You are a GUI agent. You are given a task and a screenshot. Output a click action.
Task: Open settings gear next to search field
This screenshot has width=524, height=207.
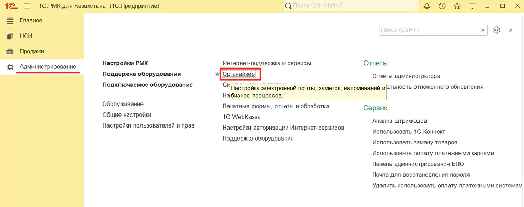click(497, 30)
